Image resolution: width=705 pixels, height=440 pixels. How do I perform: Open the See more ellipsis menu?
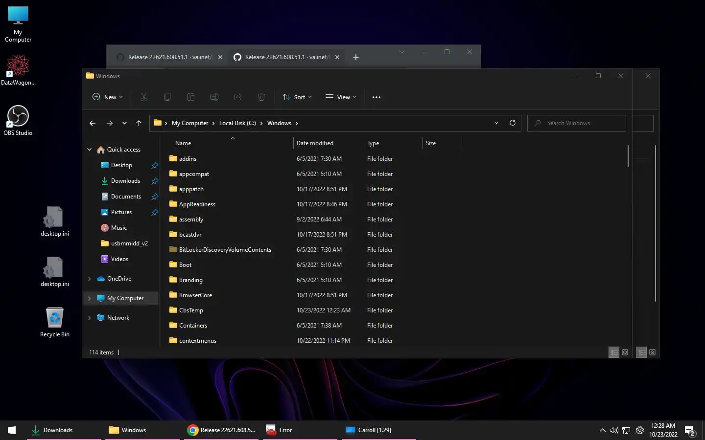[x=376, y=97]
